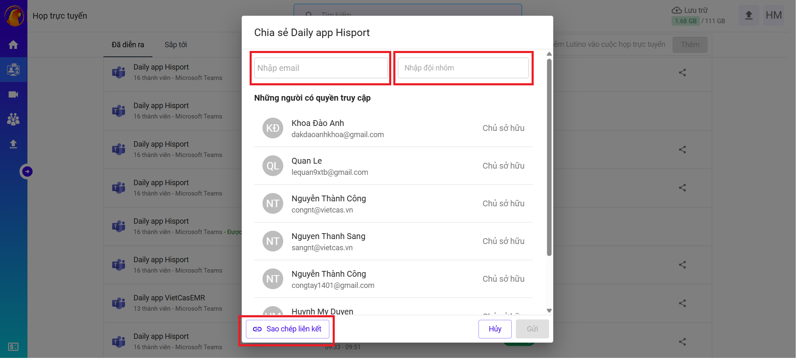
Task: Click Chủ sở hữu role for Khoa Đào Anh
Action: click(x=503, y=128)
